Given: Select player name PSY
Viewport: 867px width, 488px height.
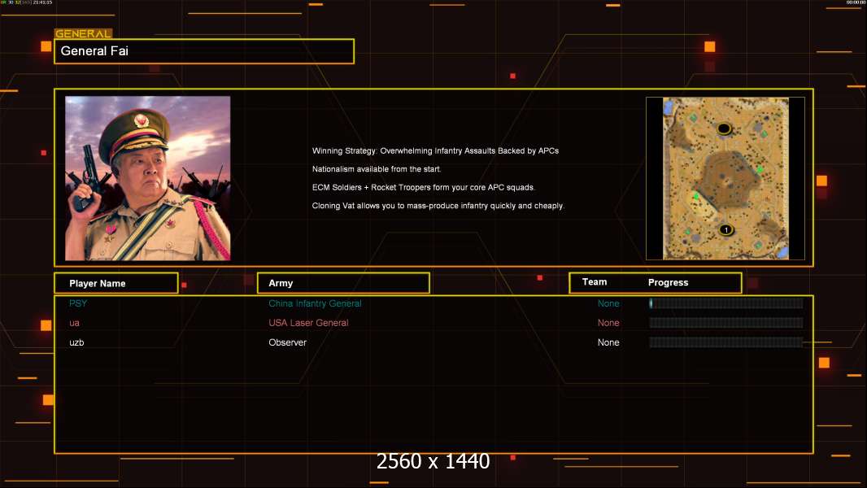Looking at the screenshot, I should click(78, 303).
